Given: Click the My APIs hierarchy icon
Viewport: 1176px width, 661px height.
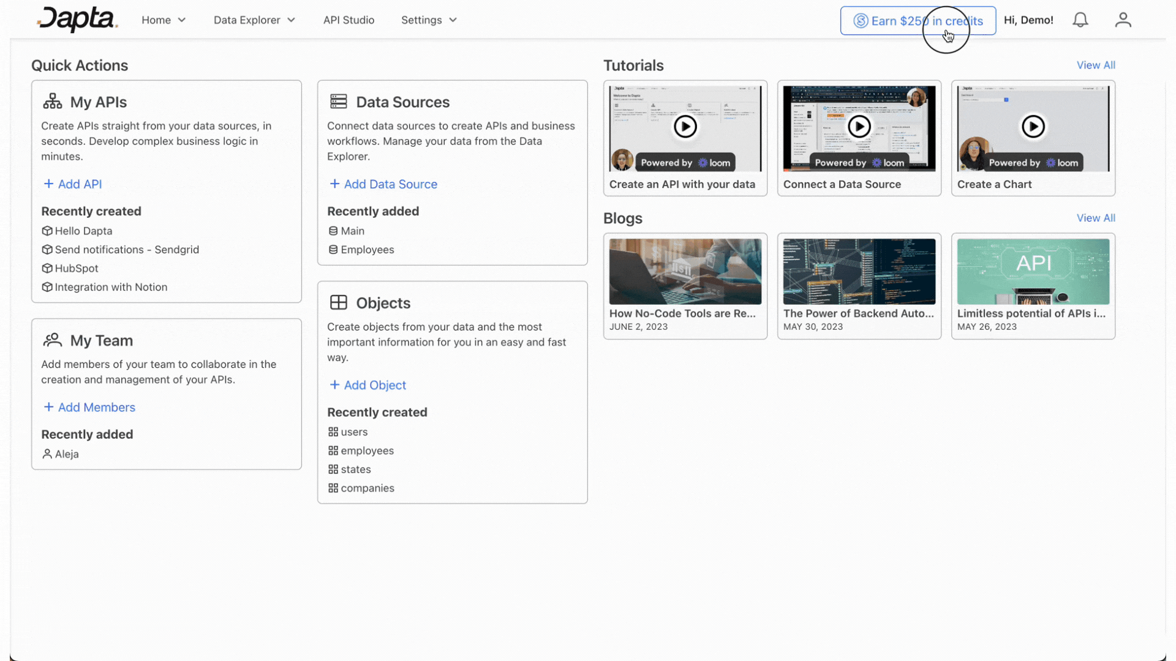Looking at the screenshot, I should 53,102.
